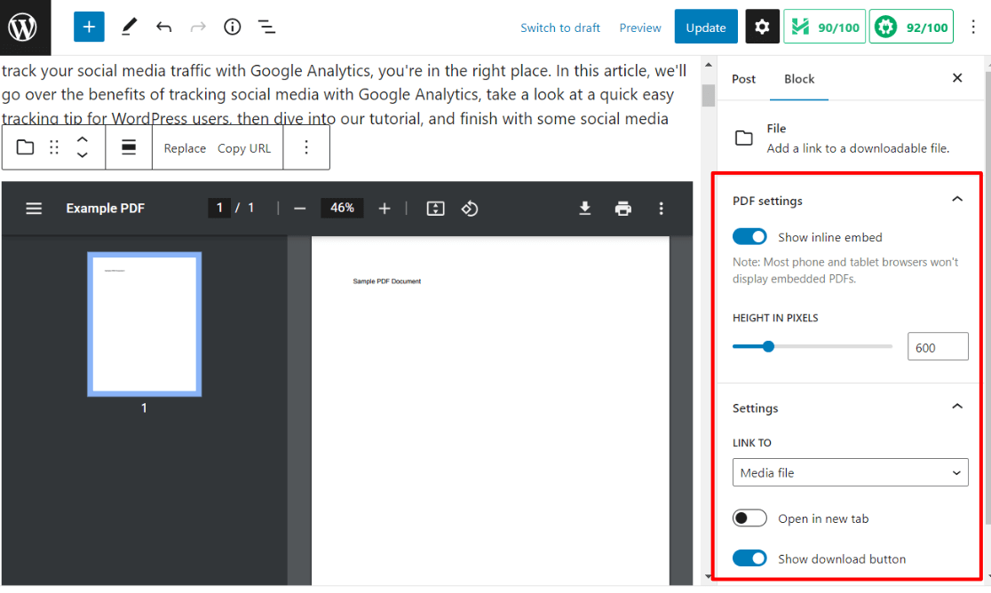Image resolution: width=991 pixels, height=593 pixels.
Task: Disable the Show inline embed toggle
Action: click(x=749, y=236)
